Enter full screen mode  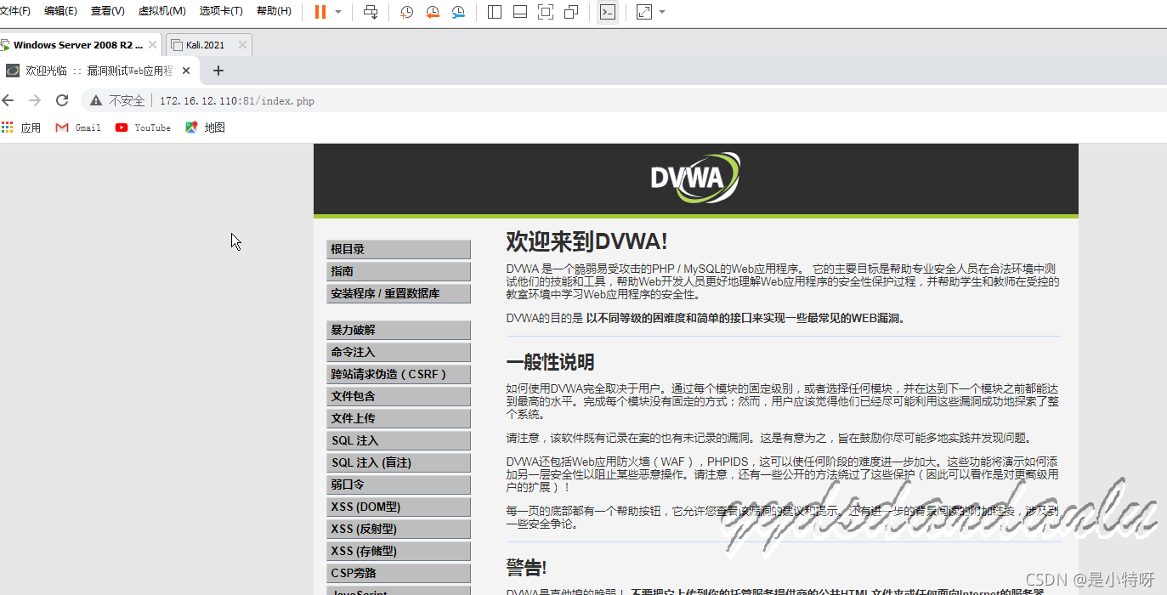(546, 12)
